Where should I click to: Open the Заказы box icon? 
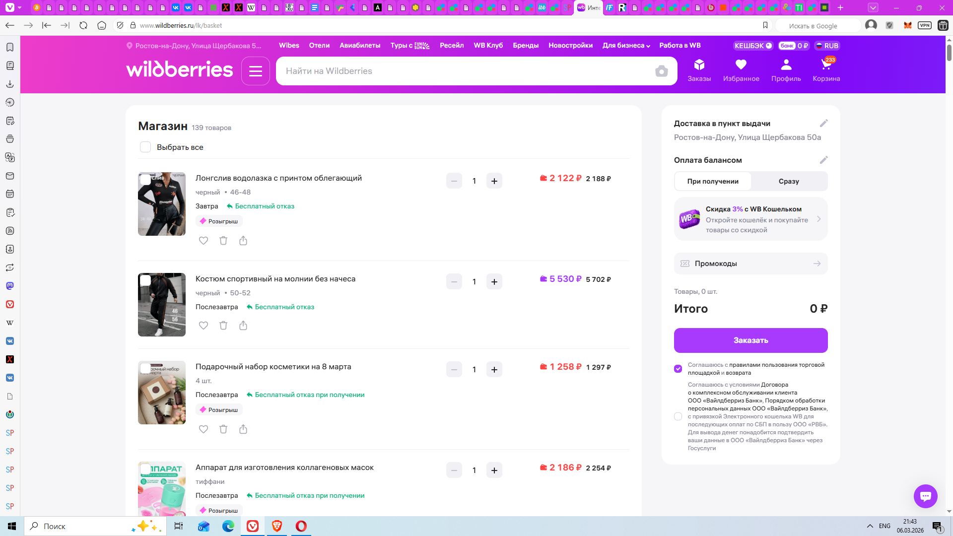pyautogui.click(x=699, y=65)
